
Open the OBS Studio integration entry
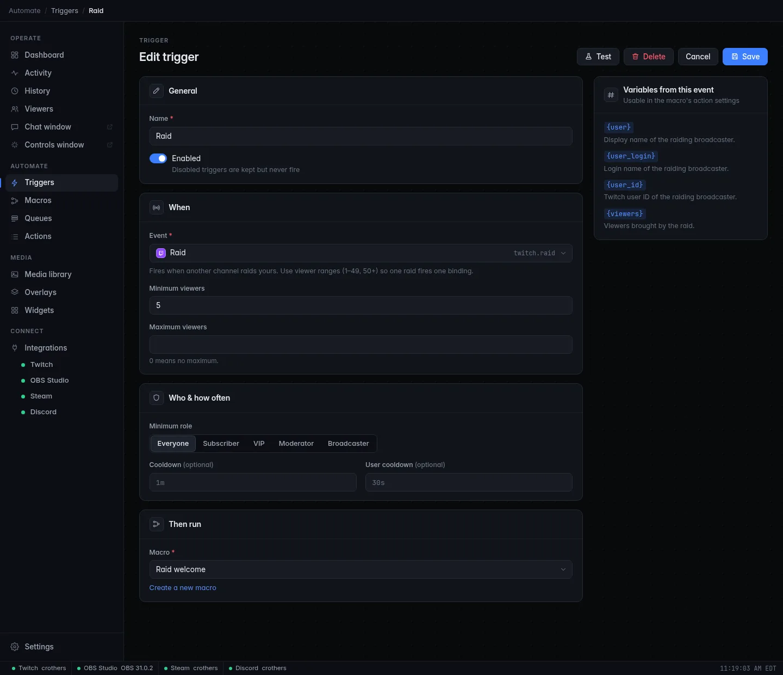49,381
